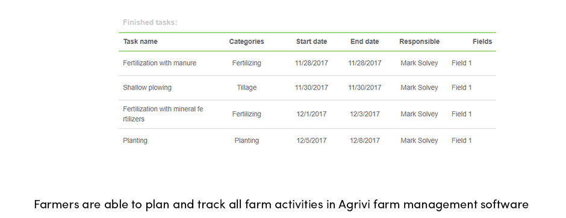Select start date 11/28/2017 cell

[x=311, y=63]
